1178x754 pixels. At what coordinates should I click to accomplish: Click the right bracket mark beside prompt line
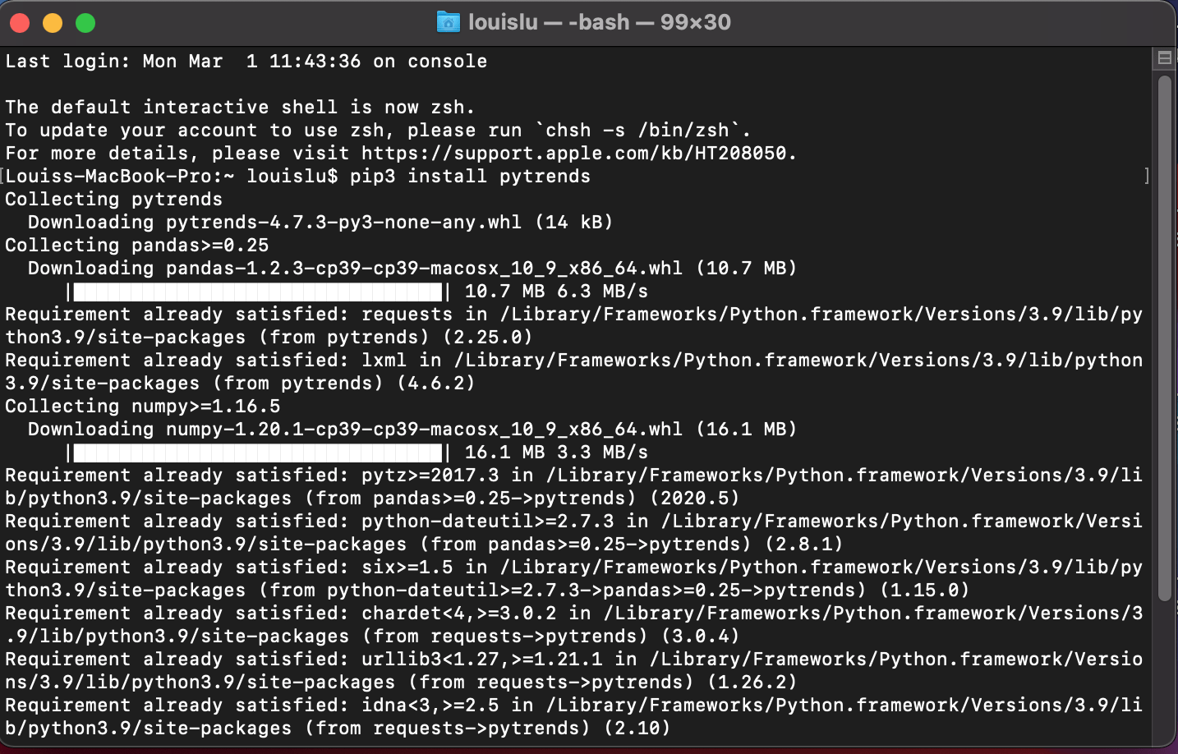tap(1147, 176)
